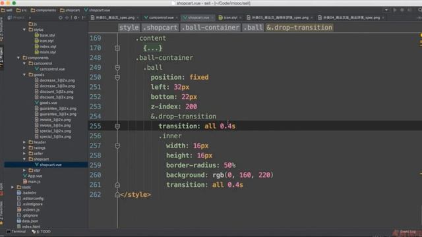Select .eslintrc.js file
The height and width of the screenshot is (237, 422).
pyautogui.click(x=28, y=210)
